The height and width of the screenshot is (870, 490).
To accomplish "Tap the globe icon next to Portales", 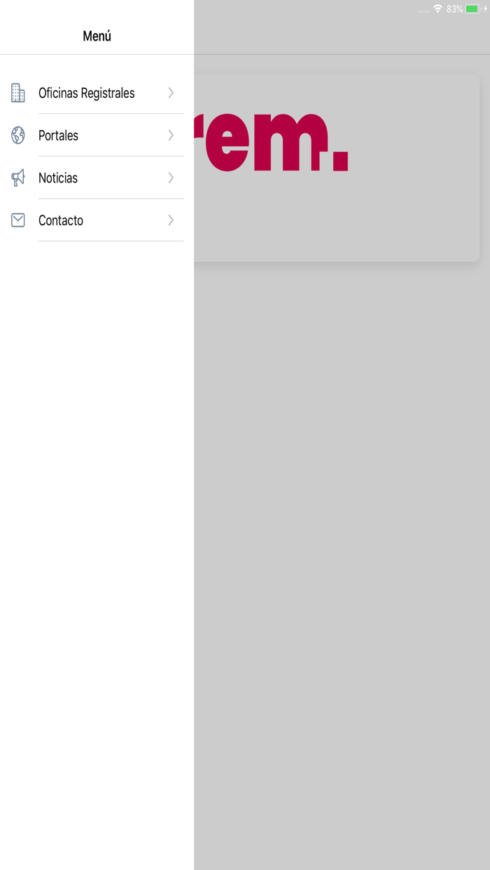I will point(18,136).
